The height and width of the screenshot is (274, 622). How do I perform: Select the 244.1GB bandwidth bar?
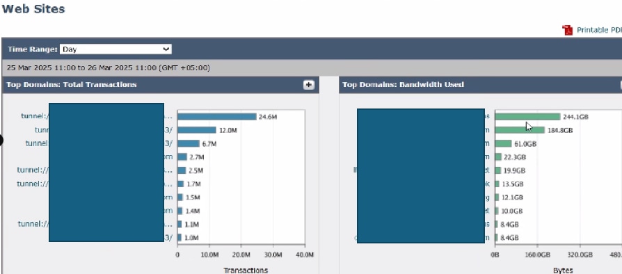(x=527, y=117)
